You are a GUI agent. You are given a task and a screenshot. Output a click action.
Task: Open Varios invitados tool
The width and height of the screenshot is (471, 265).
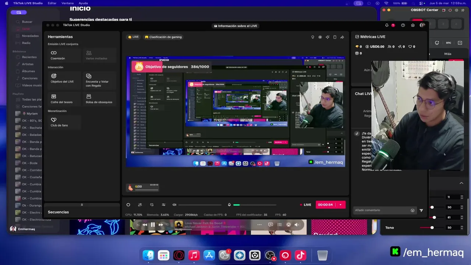(x=100, y=55)
